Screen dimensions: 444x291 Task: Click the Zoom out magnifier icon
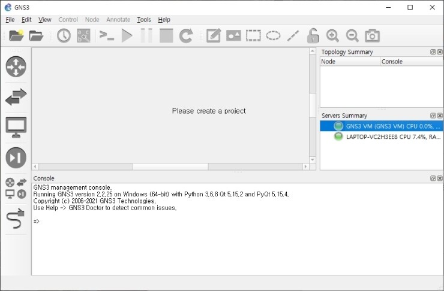(x=352, y=36)
